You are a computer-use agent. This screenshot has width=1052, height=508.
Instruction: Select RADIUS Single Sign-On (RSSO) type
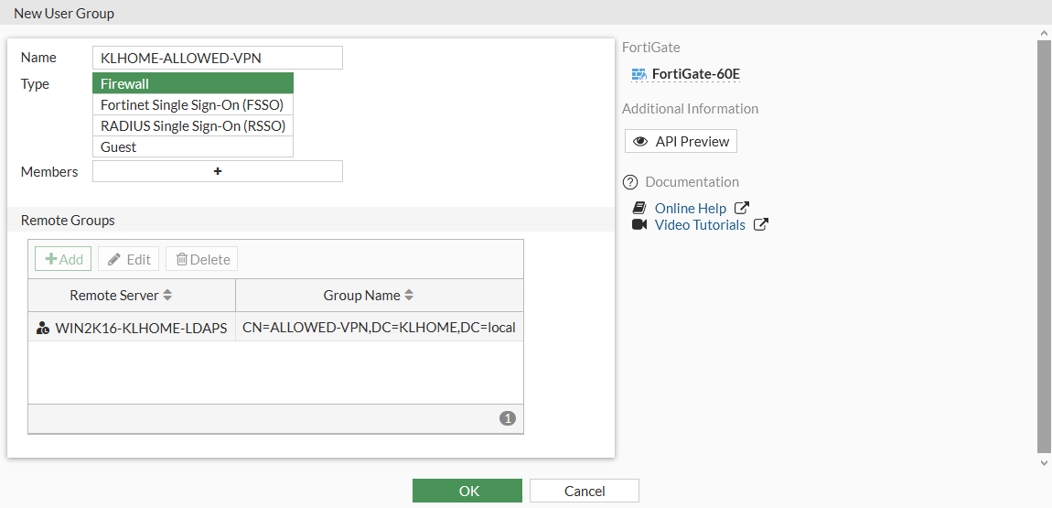[x=193, y=126]
